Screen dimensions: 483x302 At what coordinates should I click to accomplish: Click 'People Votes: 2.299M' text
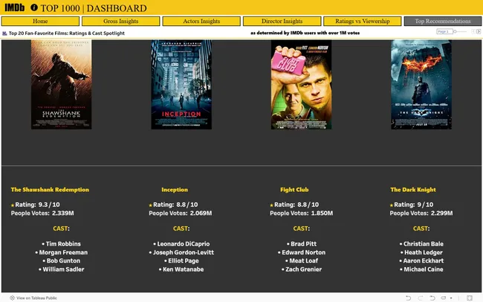[421, 213]
